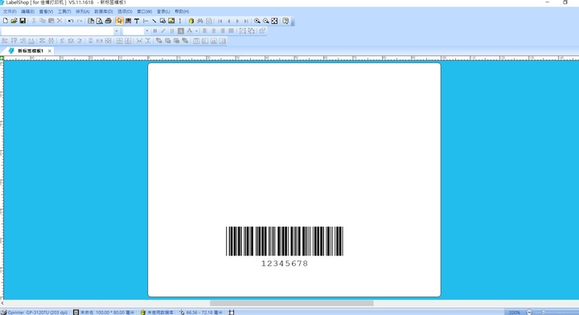Open the 窗口(W) menu

145,11
